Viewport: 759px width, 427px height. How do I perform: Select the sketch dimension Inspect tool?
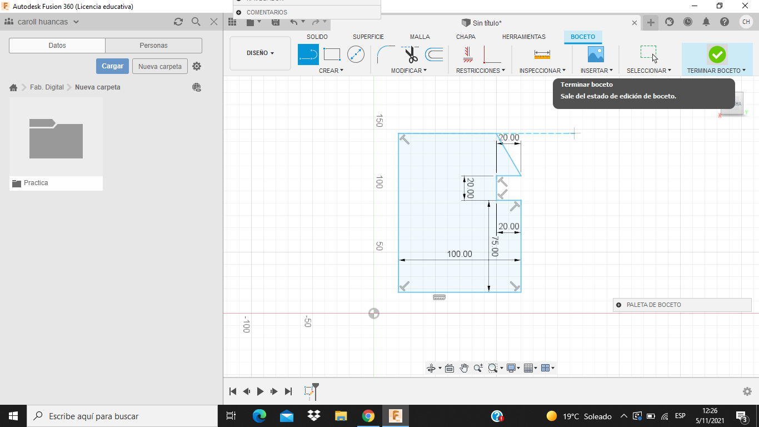(x=542, y=54)
